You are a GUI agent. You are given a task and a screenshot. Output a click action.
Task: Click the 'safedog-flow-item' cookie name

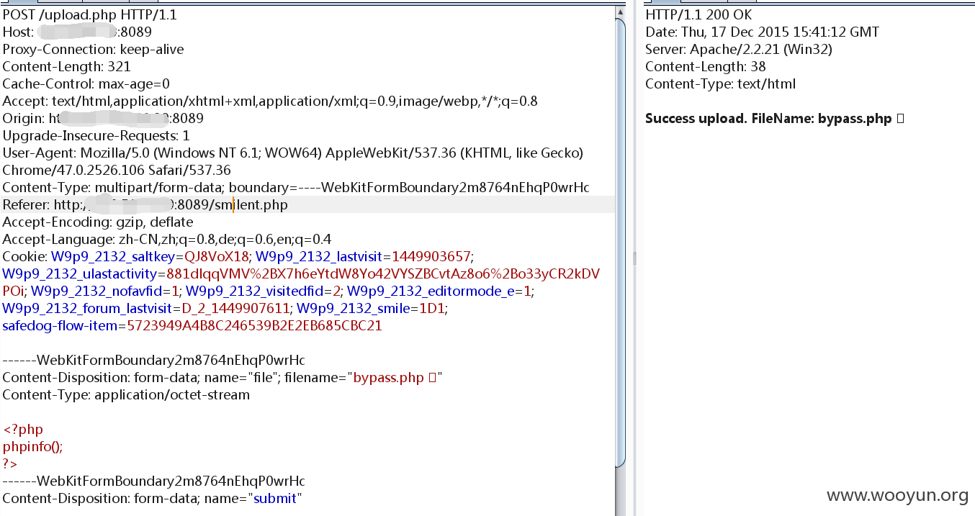tap(61, 325)
